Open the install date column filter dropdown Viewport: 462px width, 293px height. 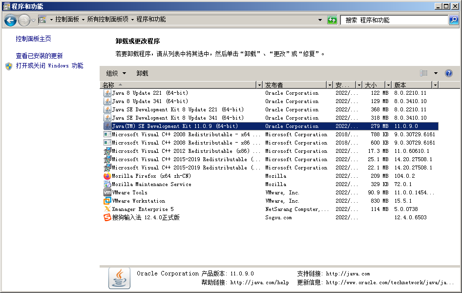pyautogui.click(x=359, y=85)
